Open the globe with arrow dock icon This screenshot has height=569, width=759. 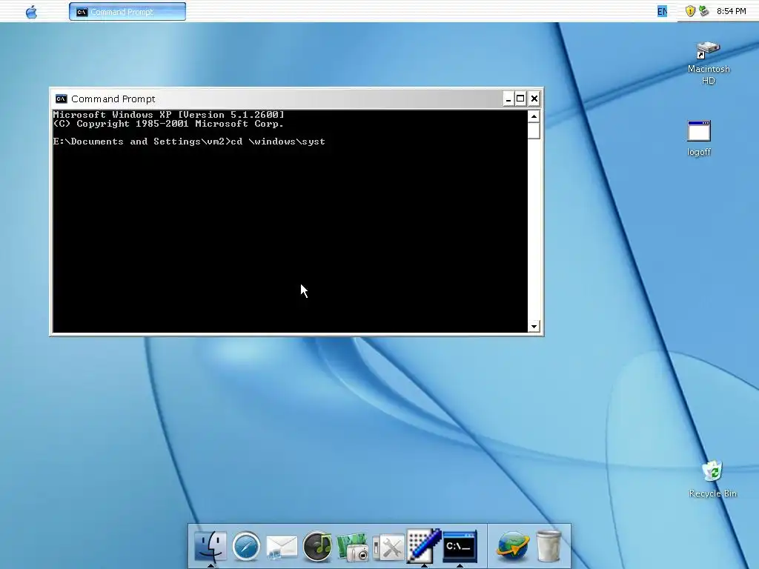click(513, 546)
